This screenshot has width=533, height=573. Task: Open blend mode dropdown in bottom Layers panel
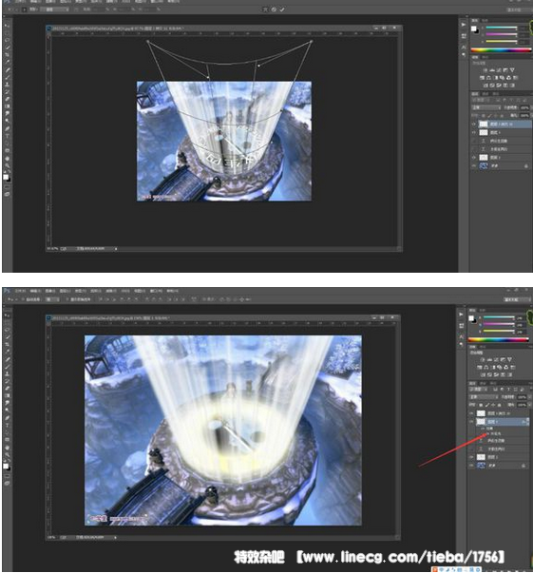(x=484, y=397)
